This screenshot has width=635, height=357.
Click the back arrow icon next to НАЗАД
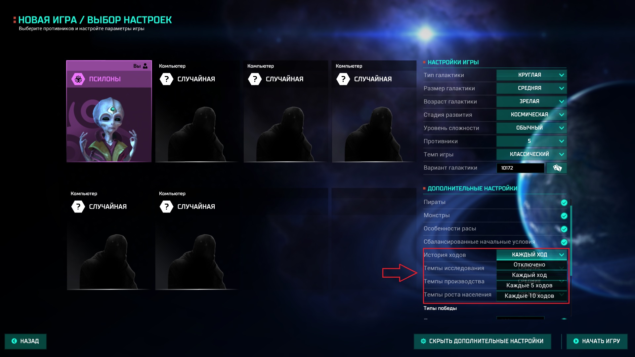click(x=14, y=341)
